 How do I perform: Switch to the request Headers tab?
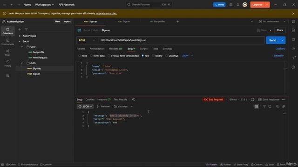(115, 49)
